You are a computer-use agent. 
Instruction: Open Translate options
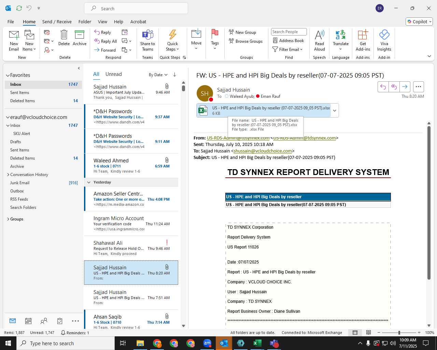click(x=341, y=40)
